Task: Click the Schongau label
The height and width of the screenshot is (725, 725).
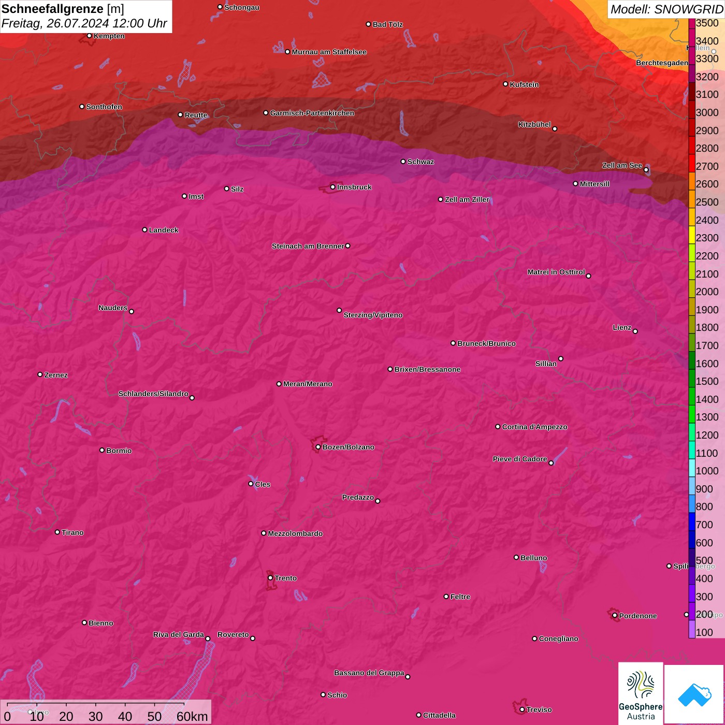Action: pos(242,7)
